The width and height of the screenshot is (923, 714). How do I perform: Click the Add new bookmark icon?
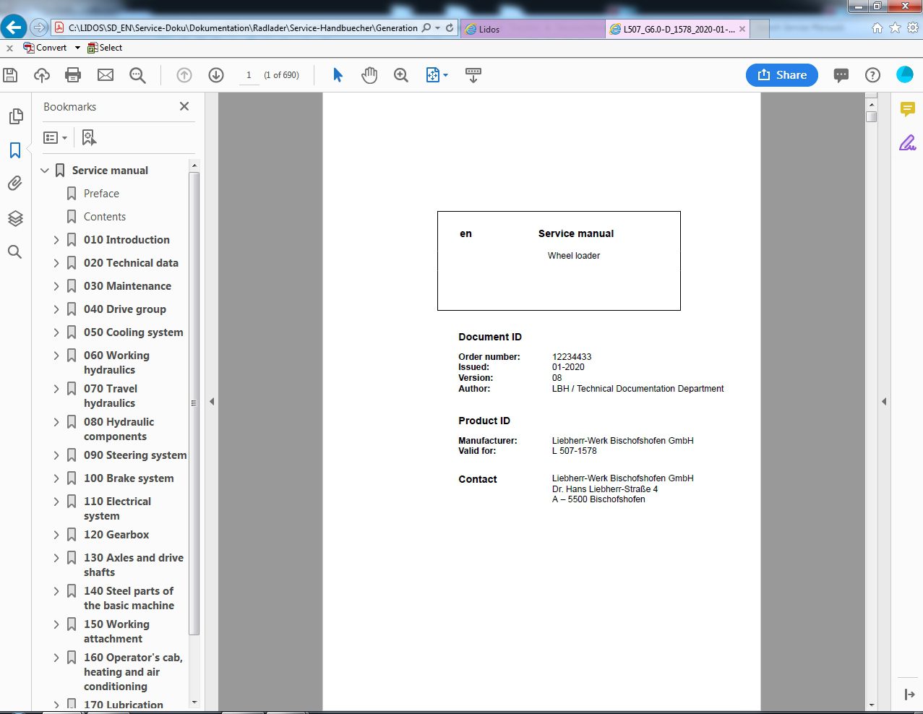click(x=89, y=137)
